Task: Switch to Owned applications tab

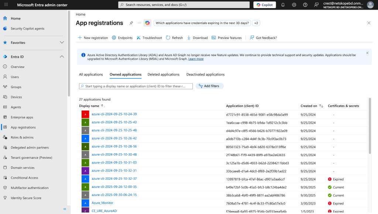Action: tap(126, 74)
